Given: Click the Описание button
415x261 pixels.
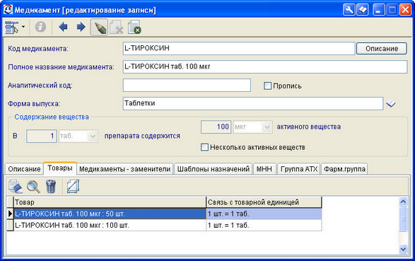Looking at the screenshot, I should [x=382, y=49].
